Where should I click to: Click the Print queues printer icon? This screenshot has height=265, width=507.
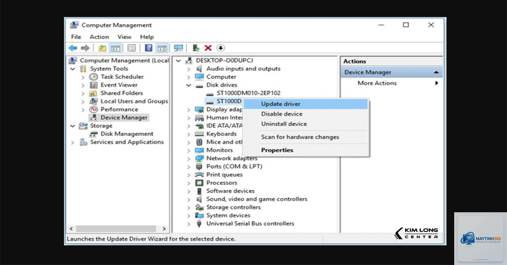pyautogui.click(x=199, y=175)
